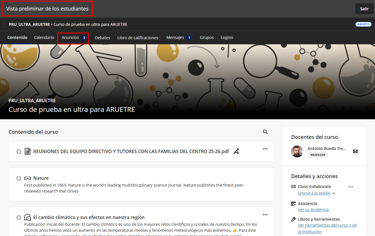Open the Libro de calificaciones tab
Viewport: 375px width, 236px height.
138,38
